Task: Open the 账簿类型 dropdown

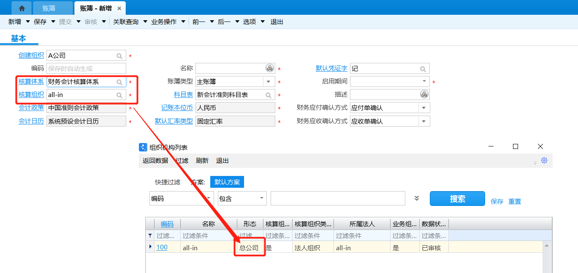Action: [x=269, y=82]
